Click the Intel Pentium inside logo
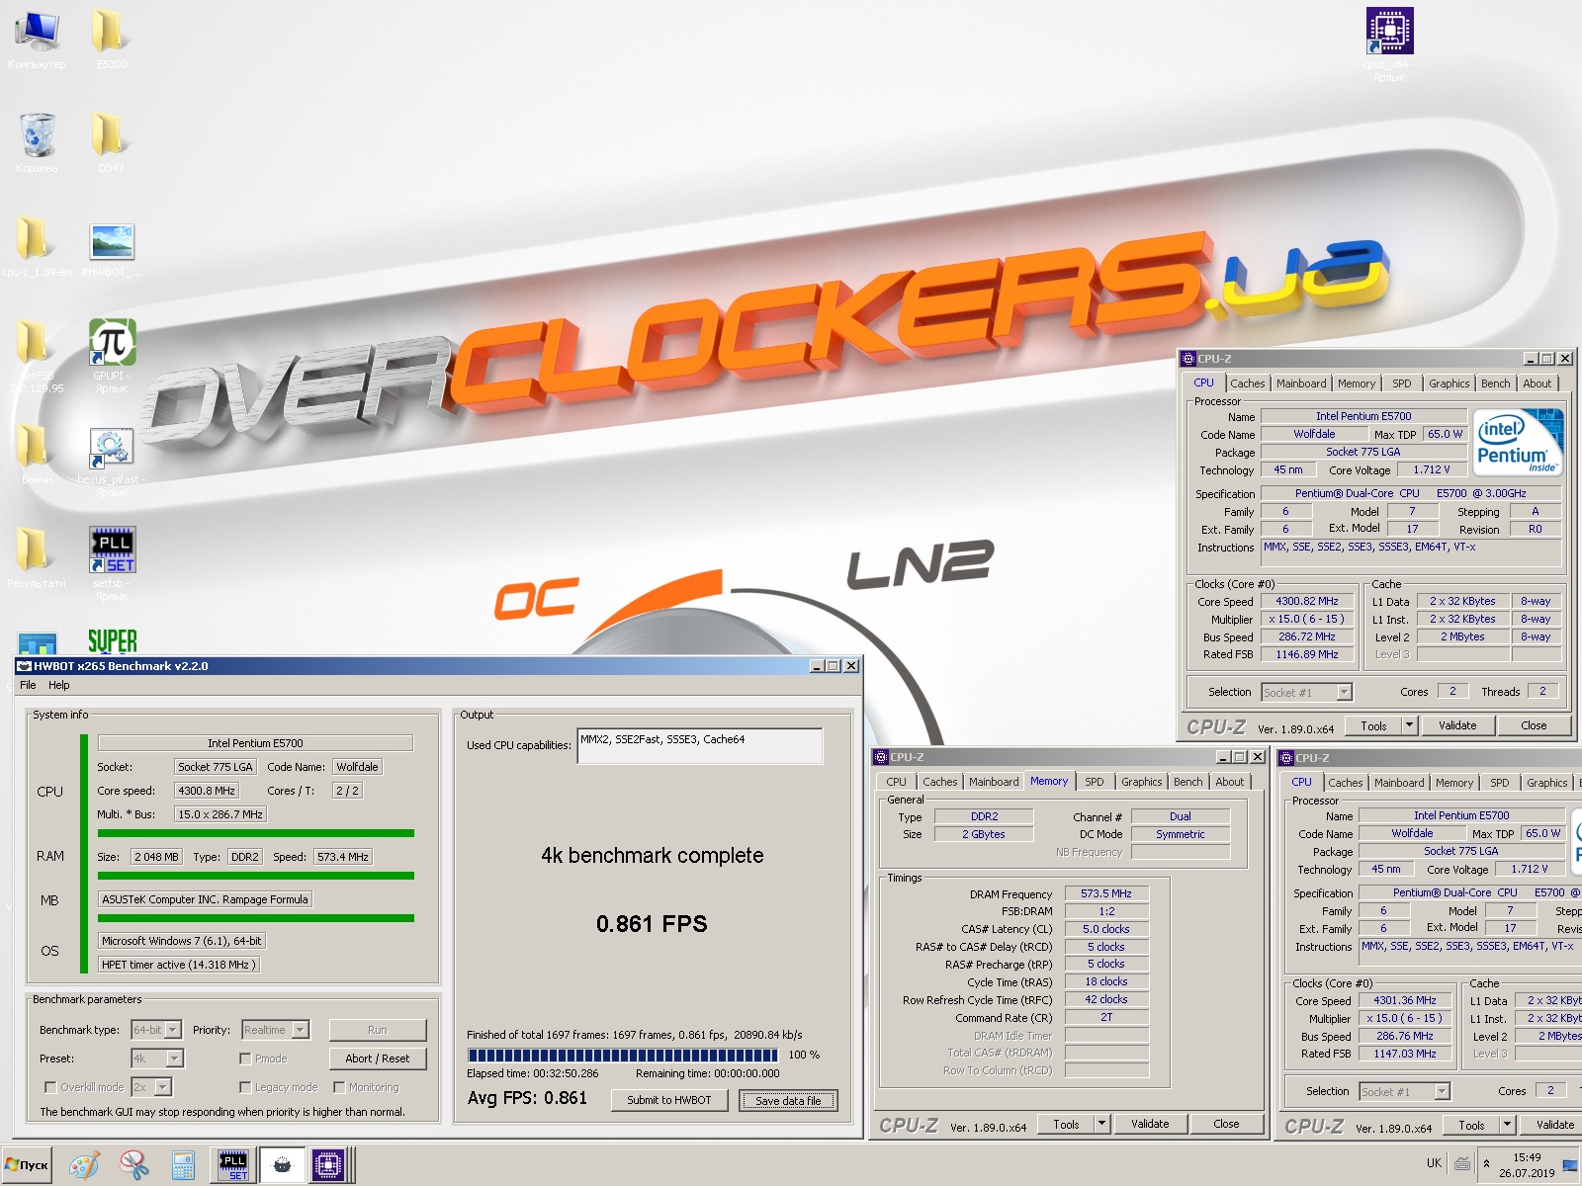The width and height of the screenshot is (1582, 1186). (1518, 443)
